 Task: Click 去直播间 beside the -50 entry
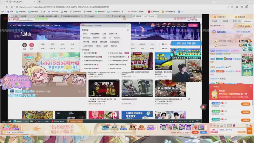pos(246,120)
